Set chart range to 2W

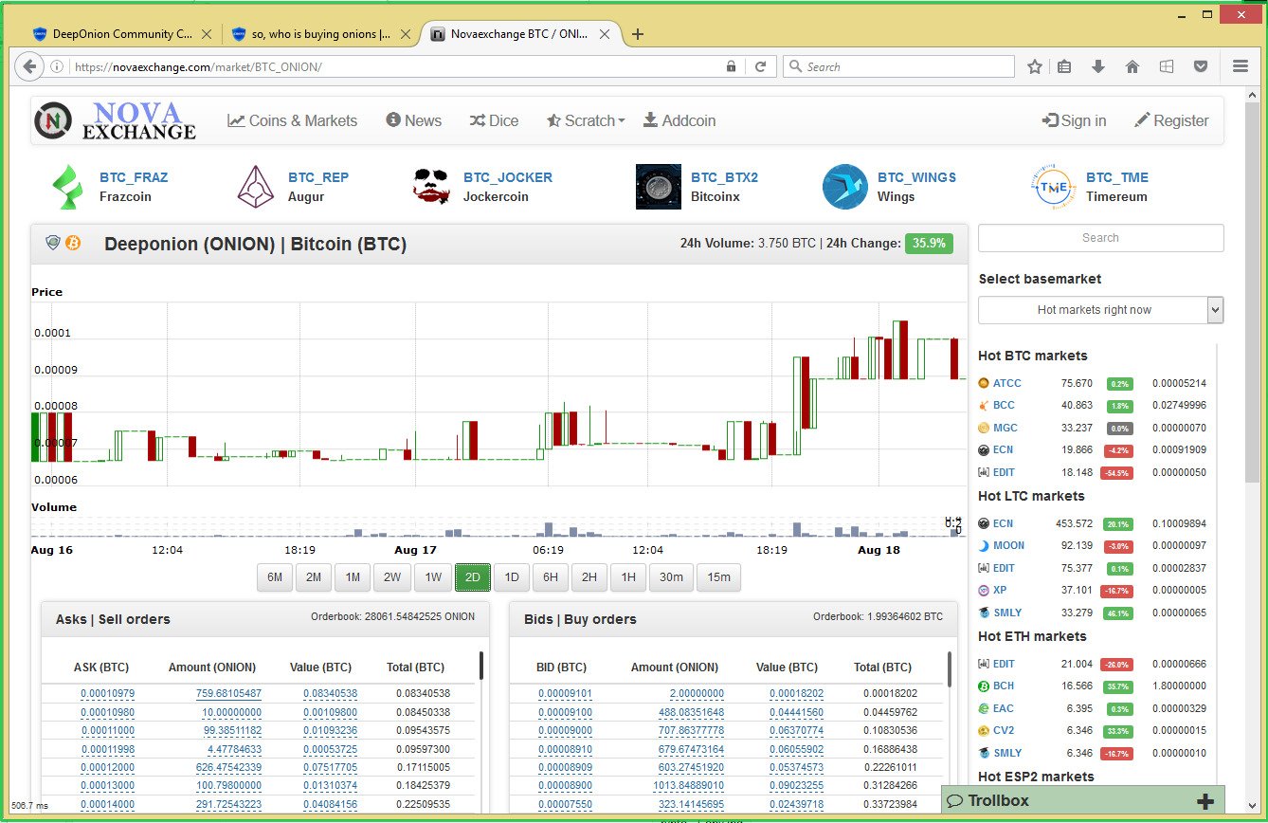pos(392,577)
